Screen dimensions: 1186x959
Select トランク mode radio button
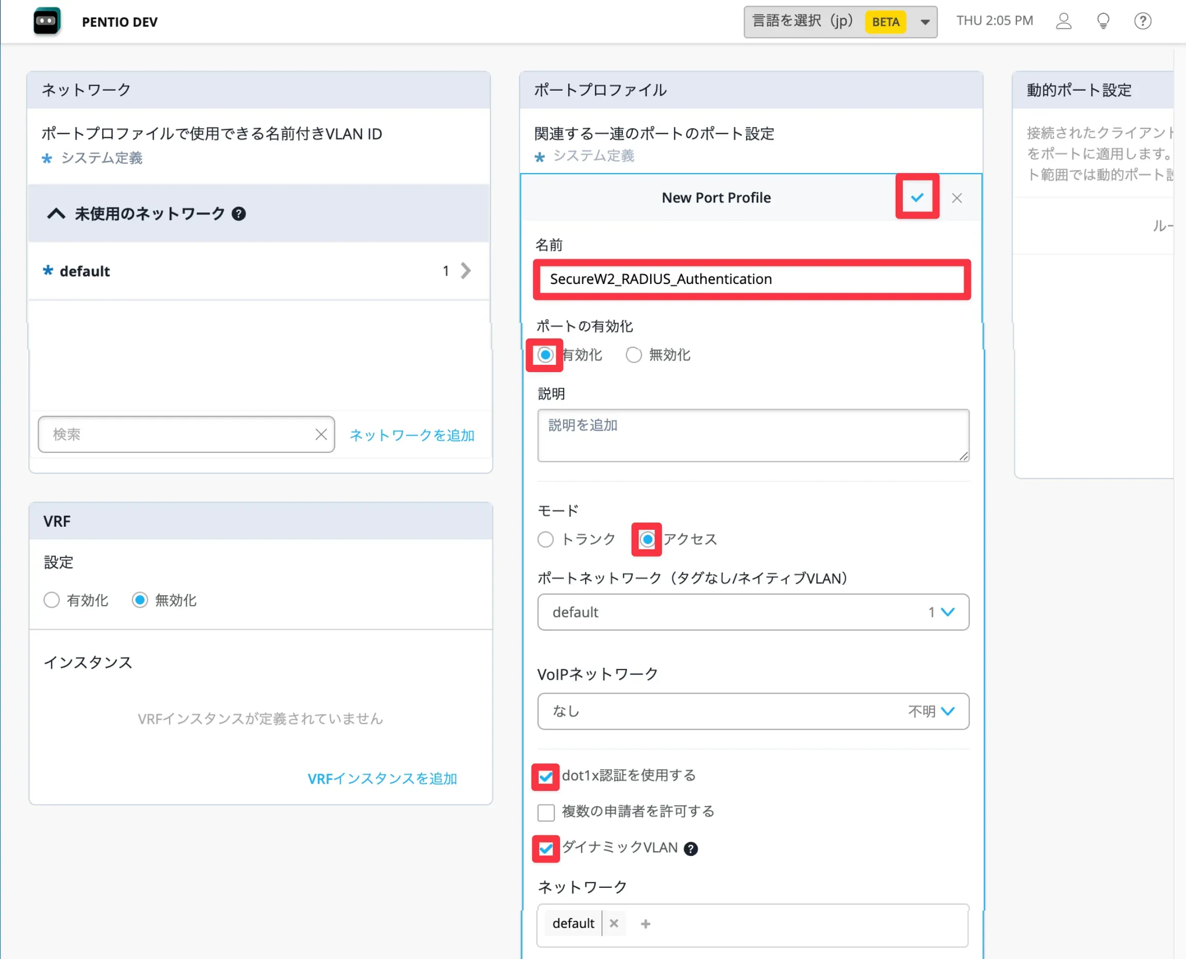[546, 539]
